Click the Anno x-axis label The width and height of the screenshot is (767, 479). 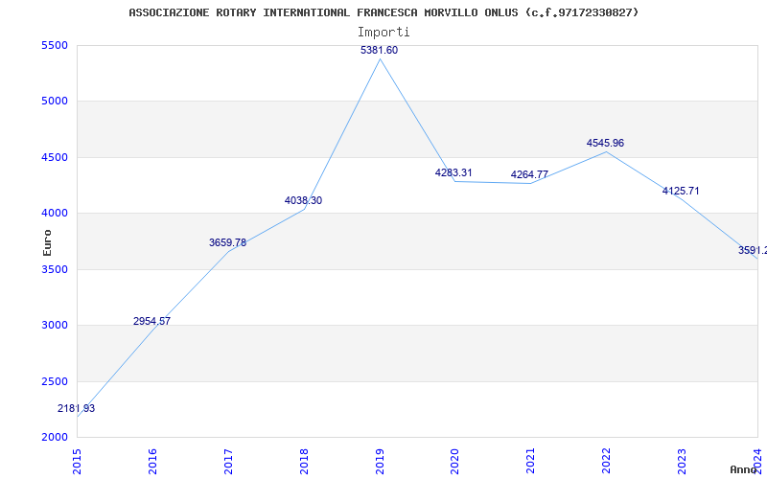click(x=743, y=469)
